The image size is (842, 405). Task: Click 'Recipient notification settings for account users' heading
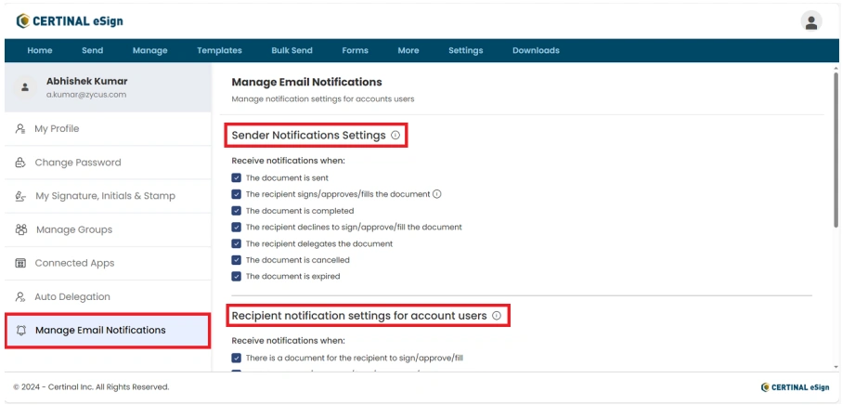pyautogui.click(x=359, y=316)
